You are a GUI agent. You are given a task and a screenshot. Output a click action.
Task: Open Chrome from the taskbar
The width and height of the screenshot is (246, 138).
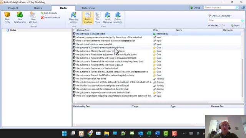pyautogui.click(x=90, y=133)
